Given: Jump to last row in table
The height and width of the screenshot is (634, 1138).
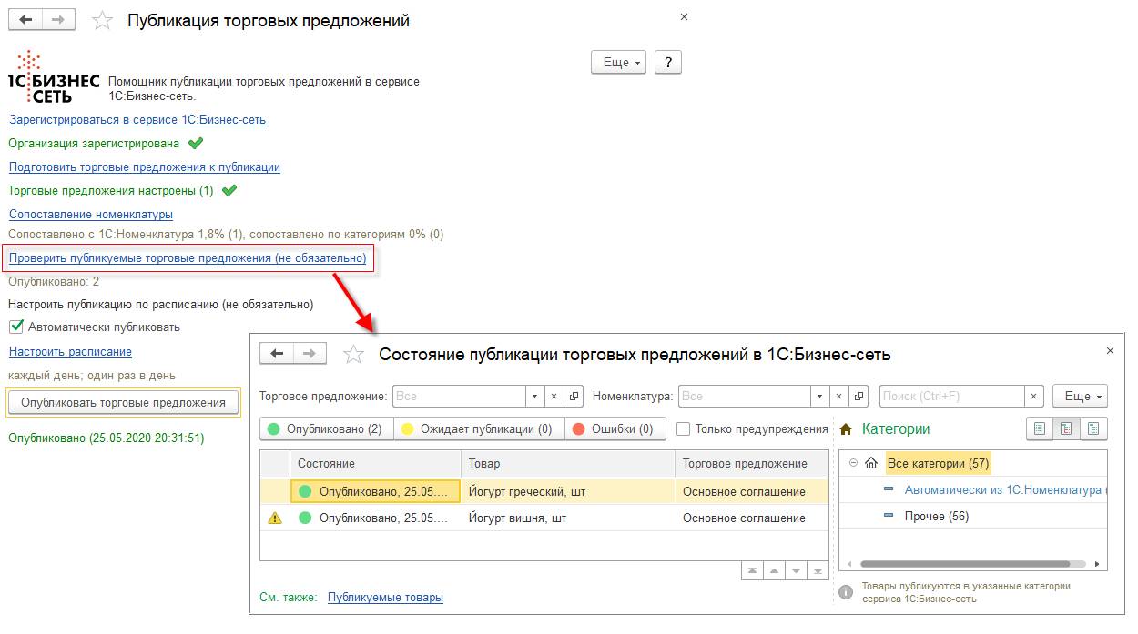Looking at the screenshot, I should point(818,571).
